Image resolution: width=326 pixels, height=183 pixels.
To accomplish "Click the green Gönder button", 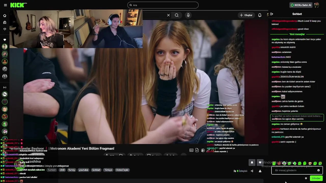I will (316, 178).
